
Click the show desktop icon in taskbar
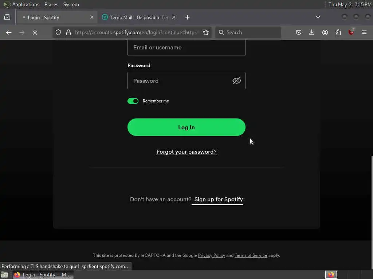(4, 275)
